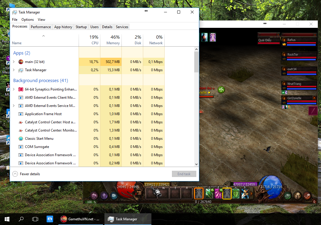The image size is (321, 225).
Task: Click the purple wings buff icon in game
Action: pos(213,37)
